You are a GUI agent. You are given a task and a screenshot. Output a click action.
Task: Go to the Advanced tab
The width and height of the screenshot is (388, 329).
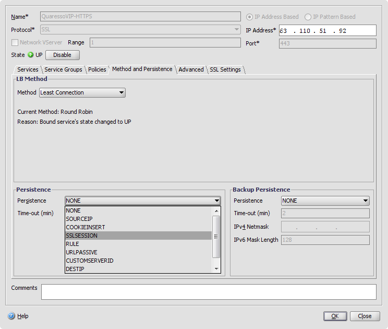tap(191, 69)
